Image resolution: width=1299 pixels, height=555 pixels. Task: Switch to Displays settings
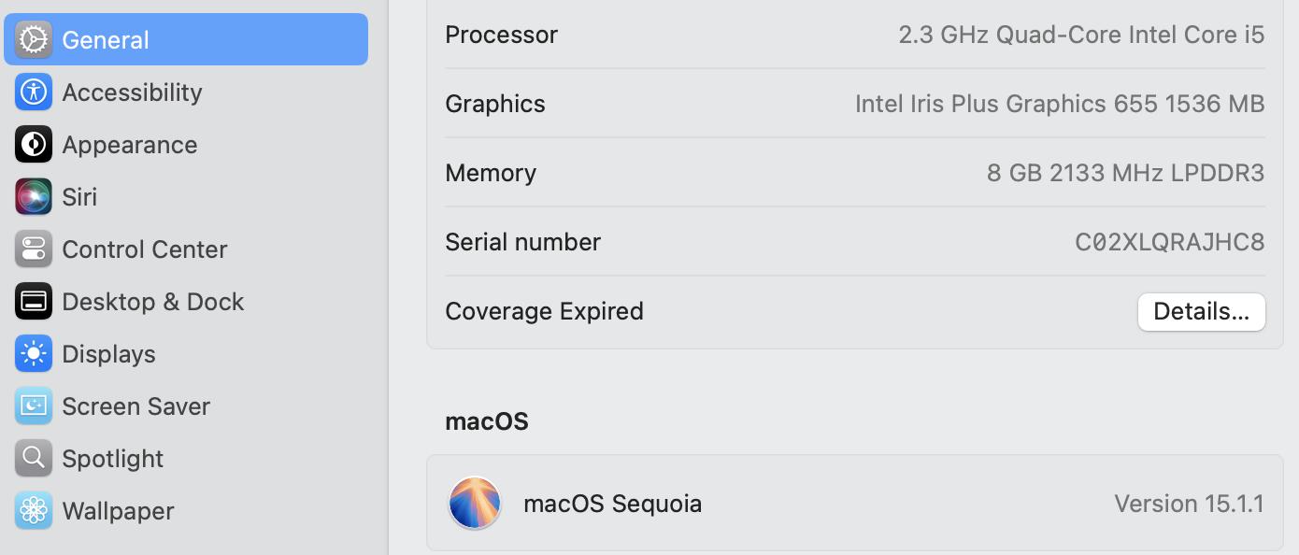coord(108,354)
